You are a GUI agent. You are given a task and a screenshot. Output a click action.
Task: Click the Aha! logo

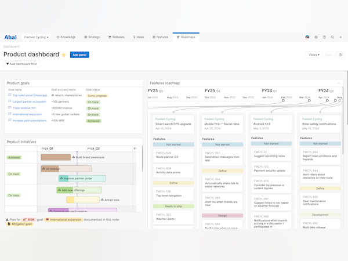pos(10,37)
